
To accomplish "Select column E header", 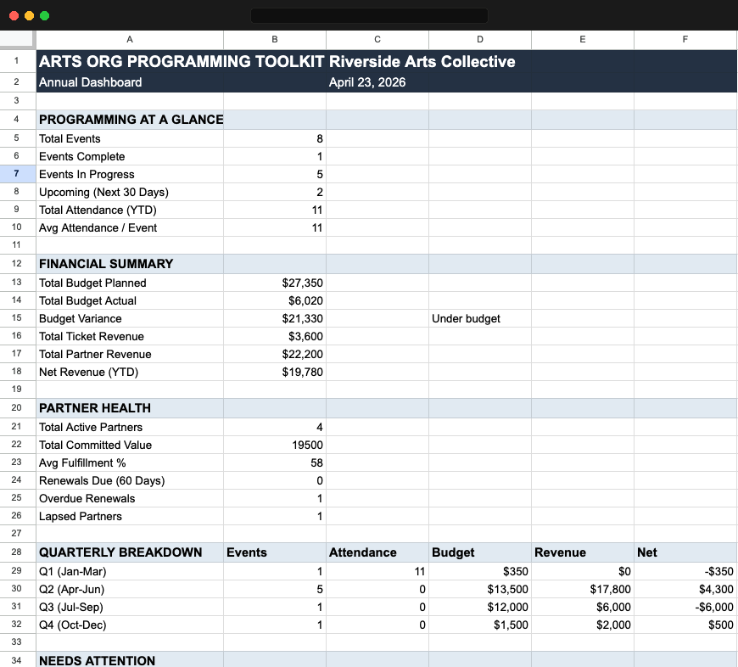I will pyautogui.click(x=583, y=40).
